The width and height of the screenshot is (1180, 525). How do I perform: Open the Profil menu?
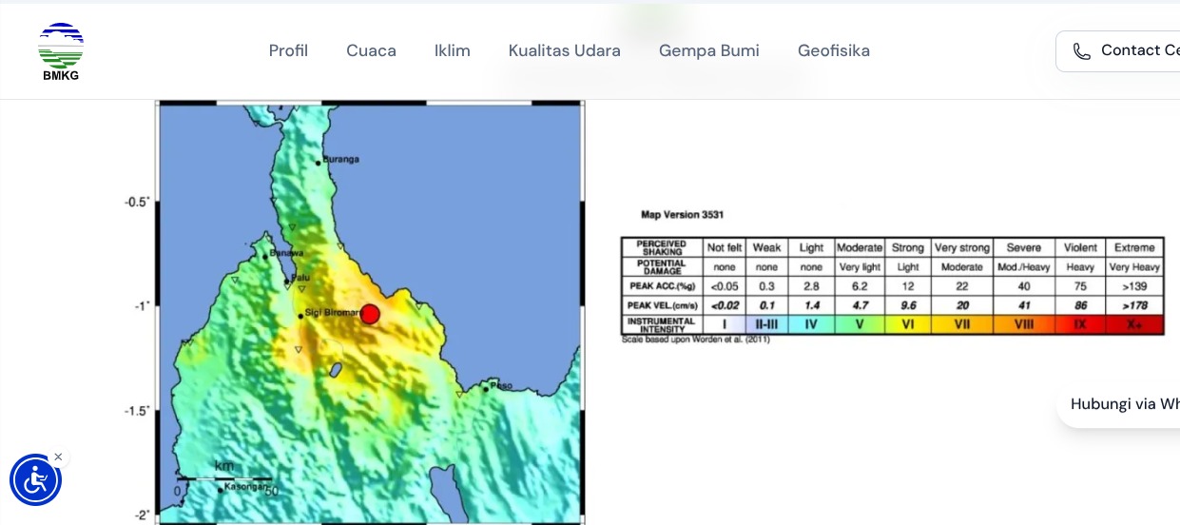(288, 50)
